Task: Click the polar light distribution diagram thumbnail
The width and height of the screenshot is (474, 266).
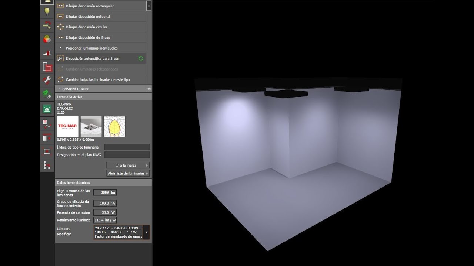Action: coord(114,126)
